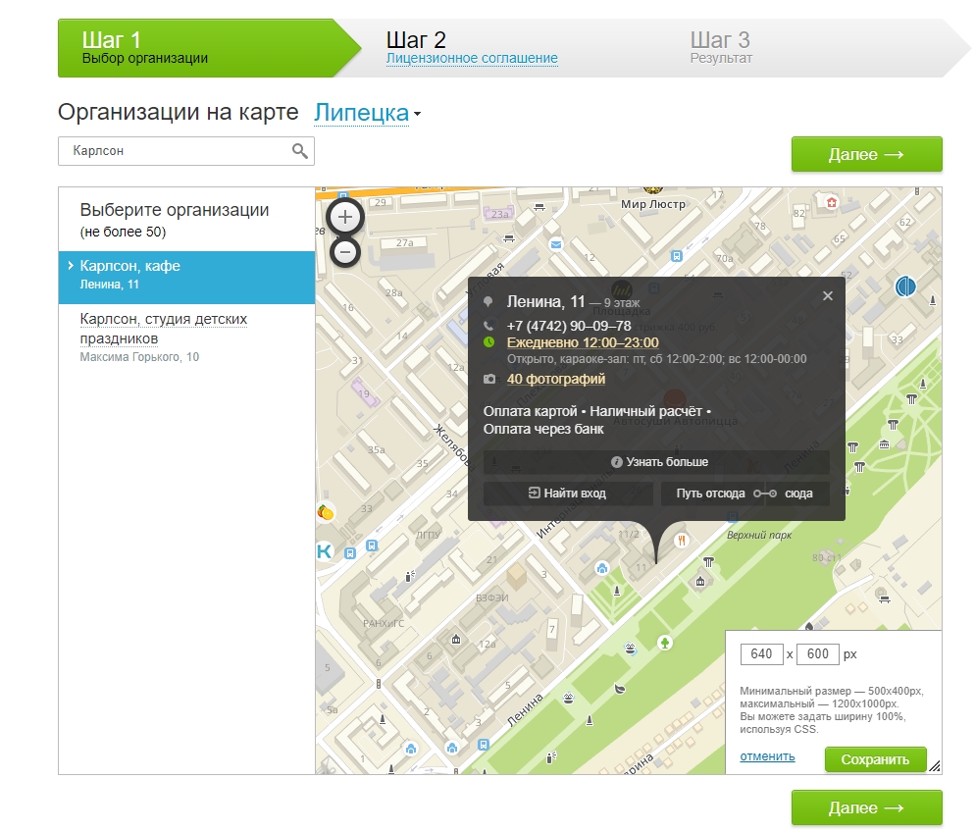Click the restaurant fork-and-knife map marker
This screenshot has height=832, width=975.
click(x=679, y=540)
